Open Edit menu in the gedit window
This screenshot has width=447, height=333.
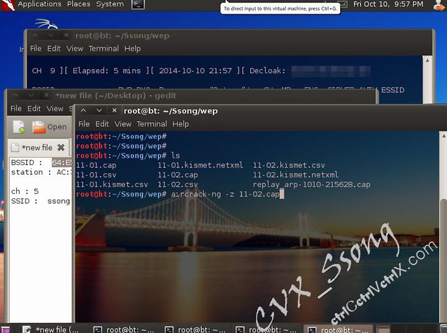(x=34, y=109)
